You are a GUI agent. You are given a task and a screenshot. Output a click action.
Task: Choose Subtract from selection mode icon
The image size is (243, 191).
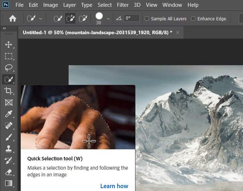coord(83,19)
